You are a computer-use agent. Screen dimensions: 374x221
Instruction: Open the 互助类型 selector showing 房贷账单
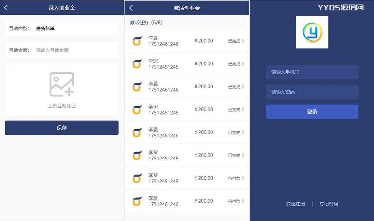click(x=62, y=28)
